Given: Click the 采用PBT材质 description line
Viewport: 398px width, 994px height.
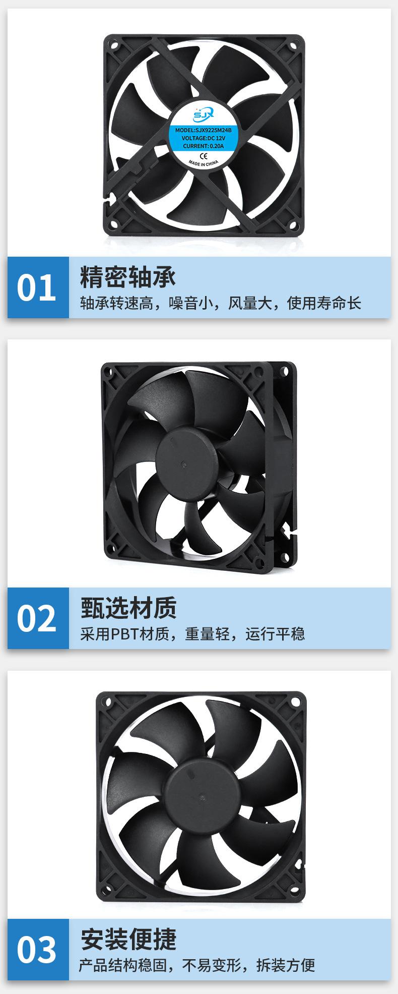Looking at the screenshot, I should pos(193,634).
